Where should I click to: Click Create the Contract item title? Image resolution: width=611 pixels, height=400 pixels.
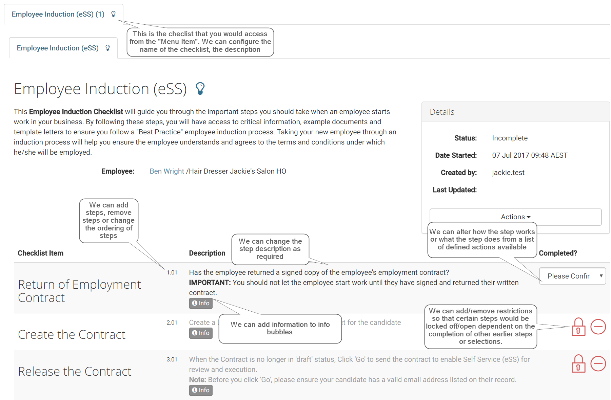(x=72, y=334)
